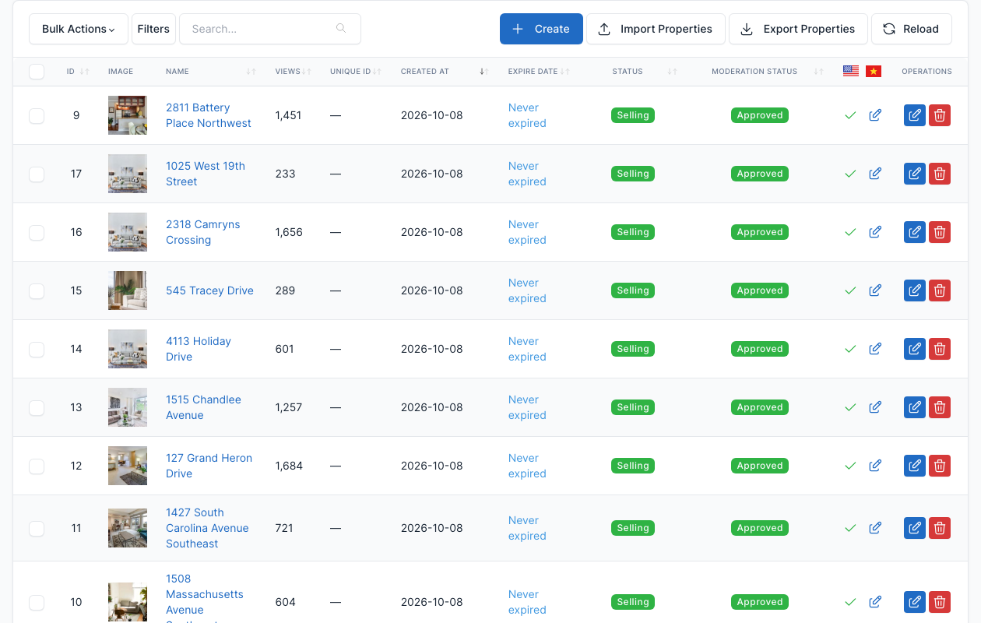Open thumbnail image of 2811 Battery Place

(x=128, y=115)
